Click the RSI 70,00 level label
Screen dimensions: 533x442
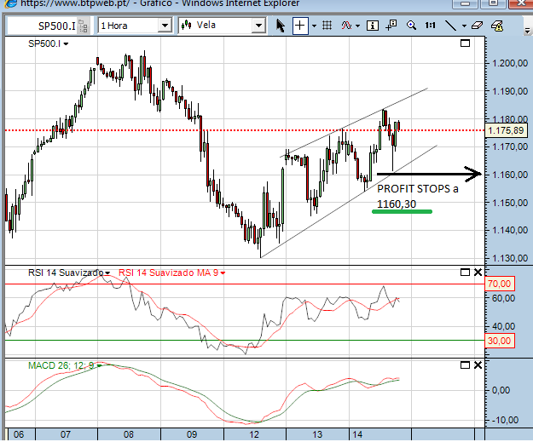tap(499, 284)
